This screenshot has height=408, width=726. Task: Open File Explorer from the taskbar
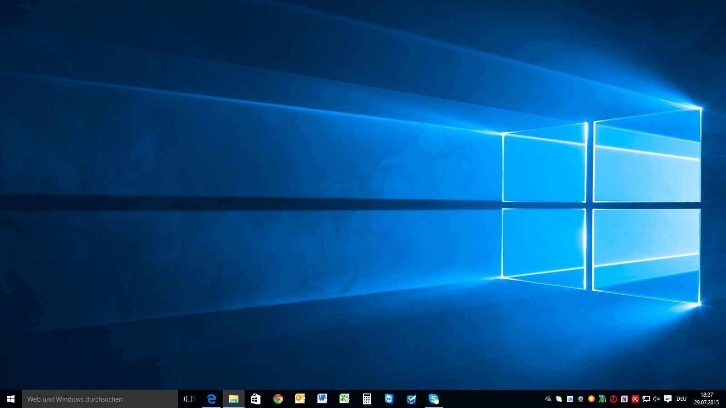(x=234, y=399)
